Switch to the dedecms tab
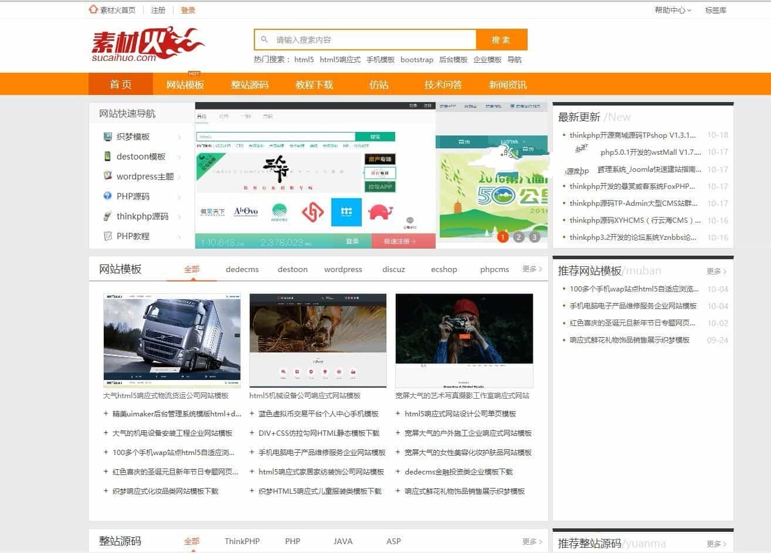The height and width of the screenshot is (553, 771). (x=242, y=269)
